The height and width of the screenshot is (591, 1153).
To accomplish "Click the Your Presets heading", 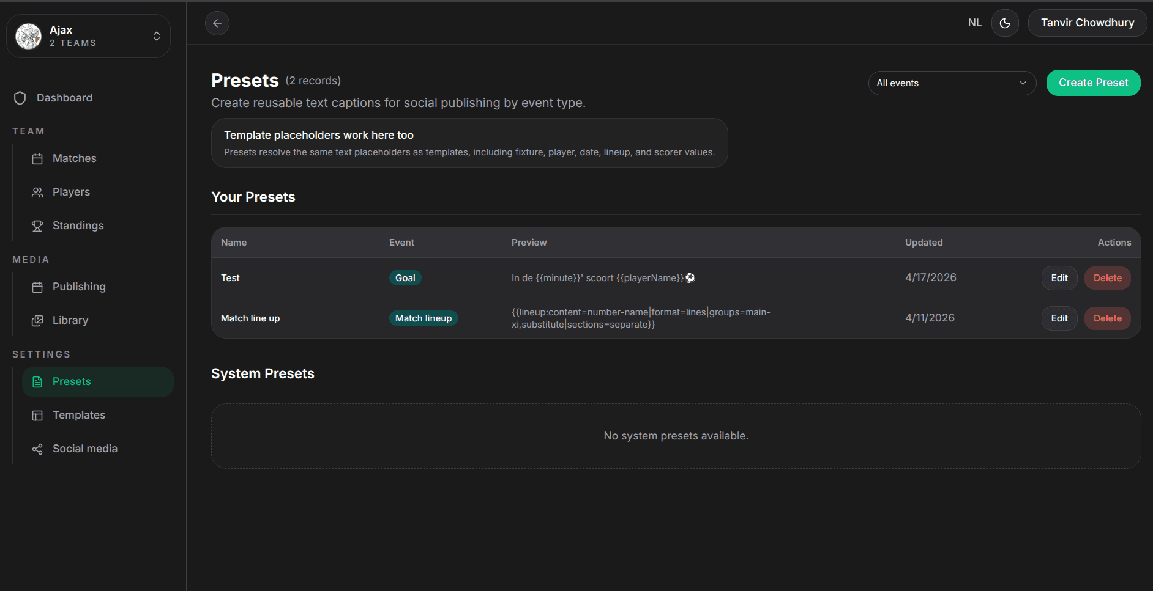I will (253, 197).
